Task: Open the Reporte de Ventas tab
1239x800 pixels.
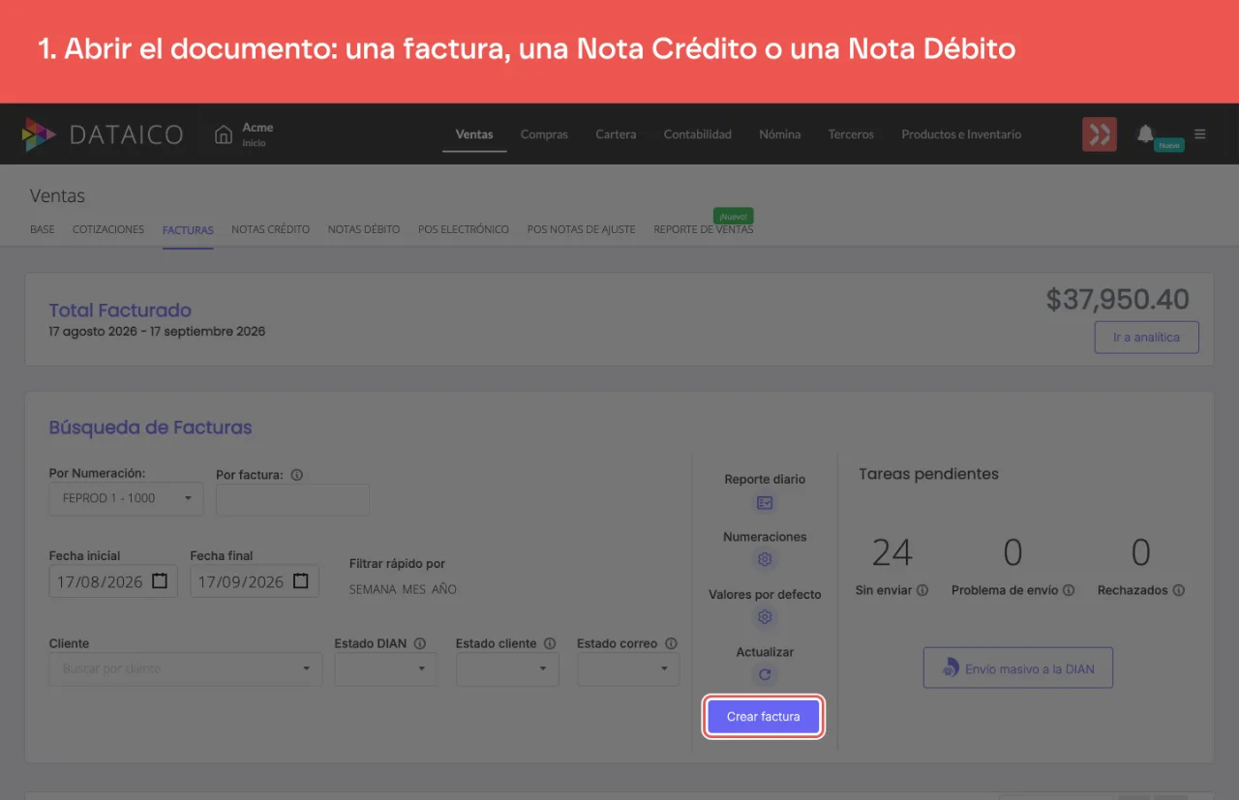Action: [704, 229]
